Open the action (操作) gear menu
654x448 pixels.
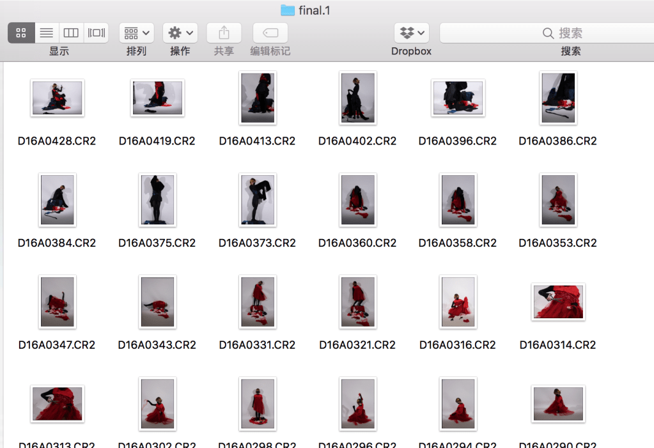(x=180, y=33)
